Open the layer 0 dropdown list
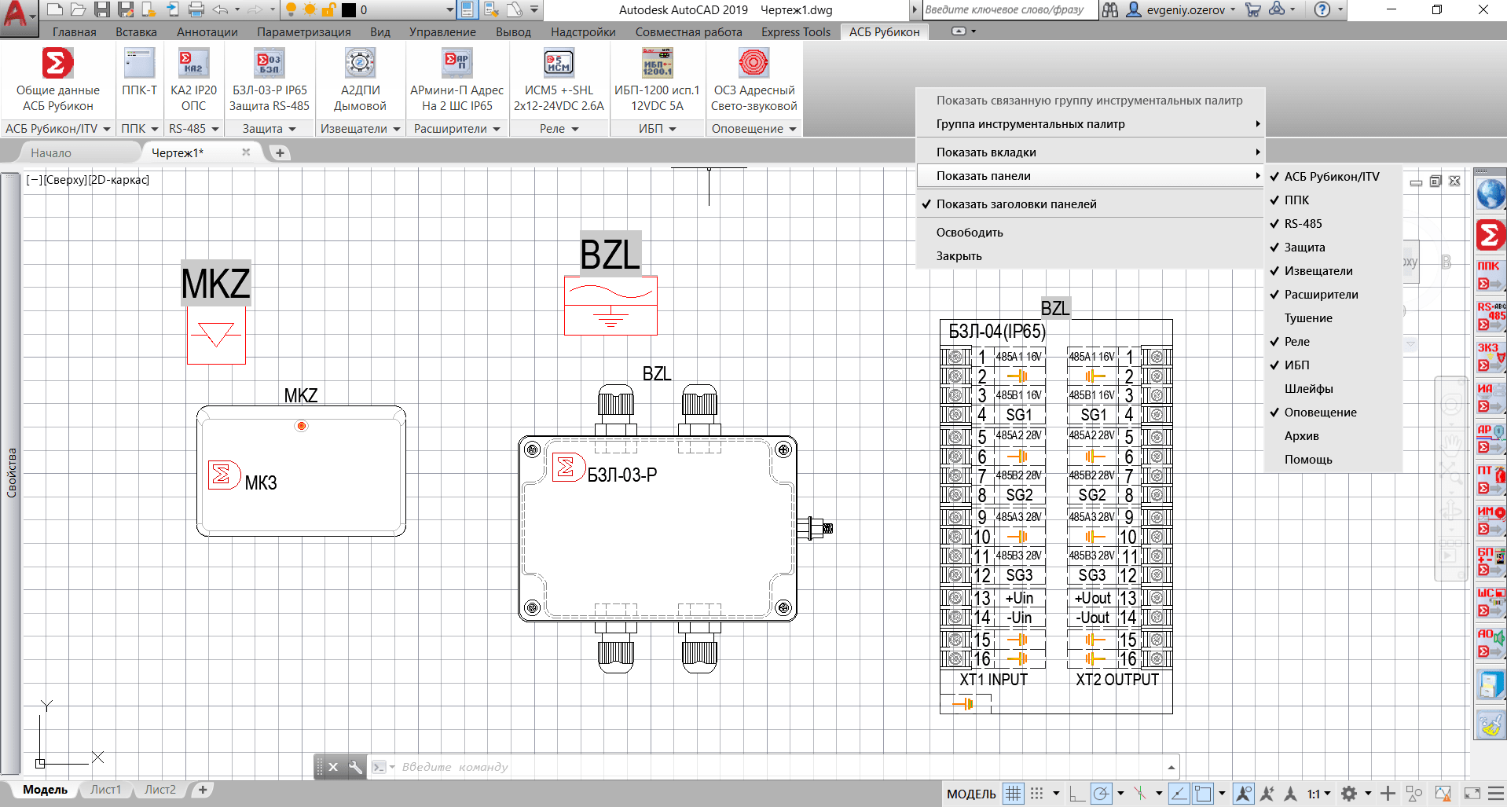This screenshot has width=1507, height=807. coord(450,9)
